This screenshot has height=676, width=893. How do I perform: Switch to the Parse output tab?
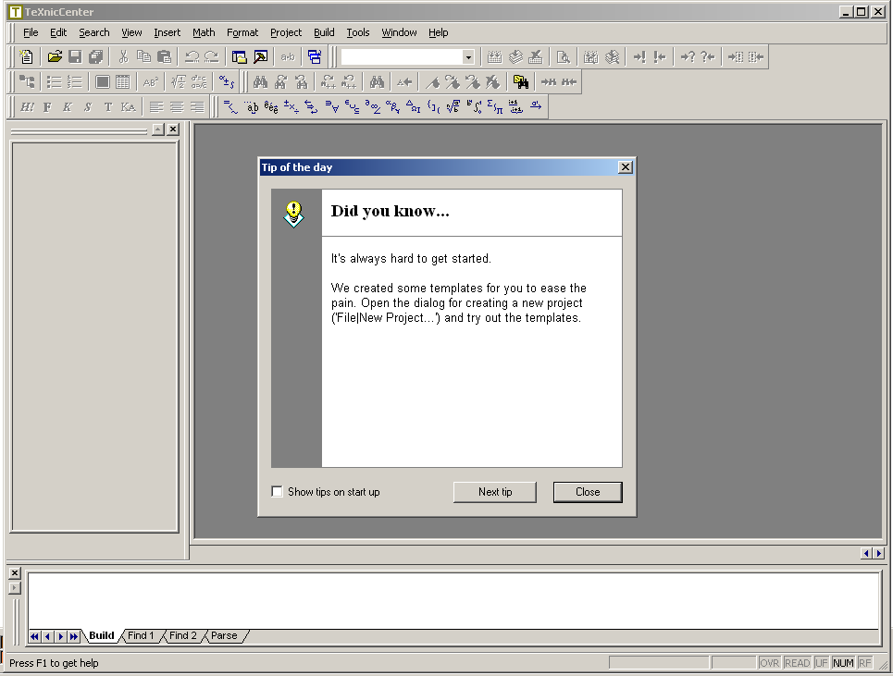click(224, 636)
